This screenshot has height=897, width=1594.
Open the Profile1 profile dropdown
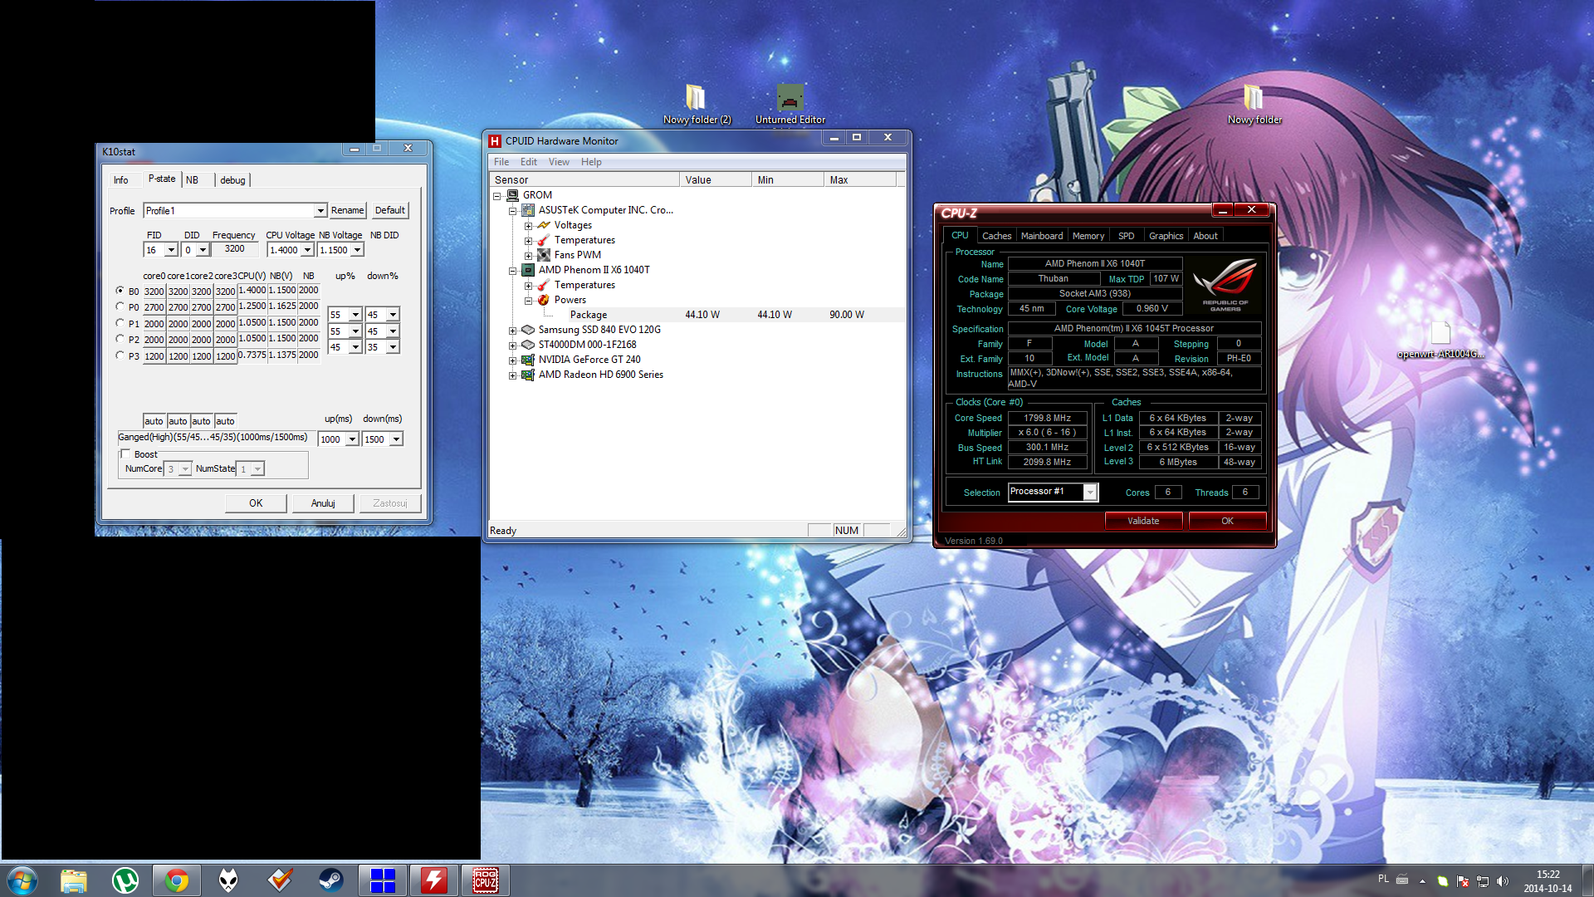coord(320,211)
